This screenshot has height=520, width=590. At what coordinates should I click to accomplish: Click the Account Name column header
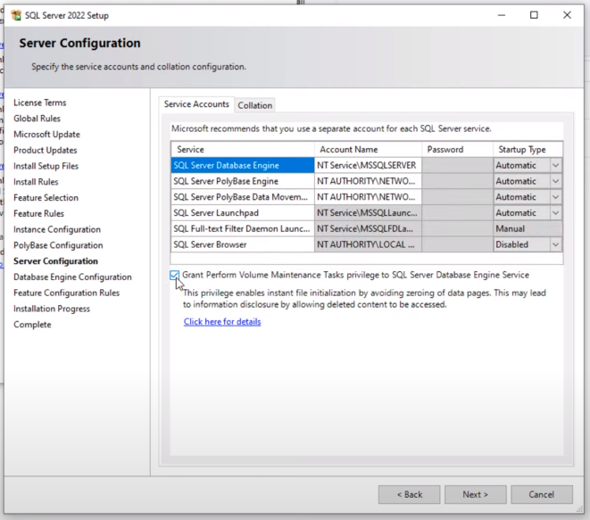368,149
